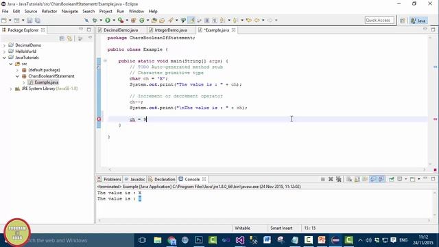
Task: Click the Forward navigation arrow
Action: point(270,20)
